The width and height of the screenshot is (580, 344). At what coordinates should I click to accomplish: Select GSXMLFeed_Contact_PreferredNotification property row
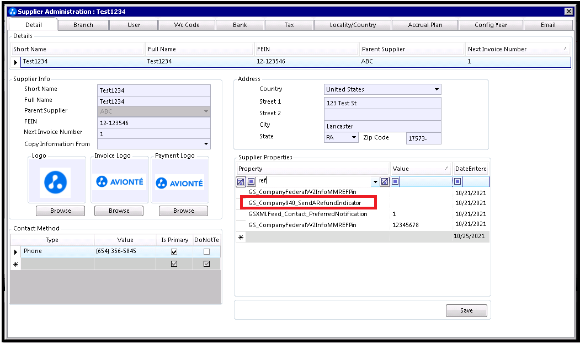click(308, 214)
